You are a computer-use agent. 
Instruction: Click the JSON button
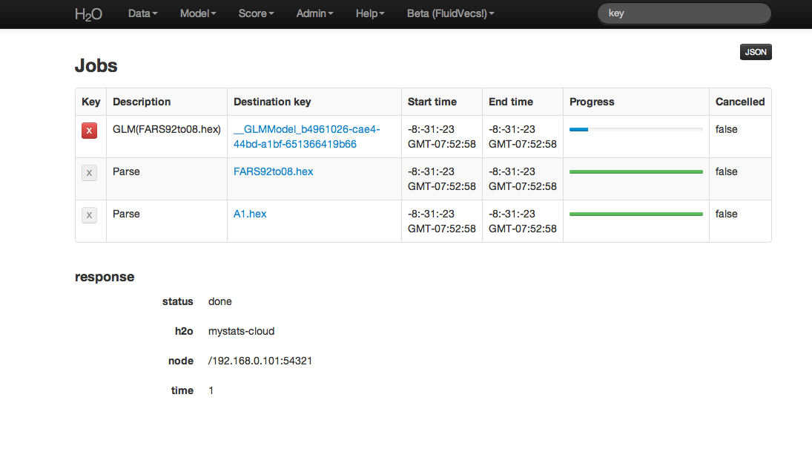click(x=756, y=52)
